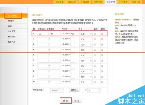Select 端口段映射 in the sidebar

(x=14, y=16)
